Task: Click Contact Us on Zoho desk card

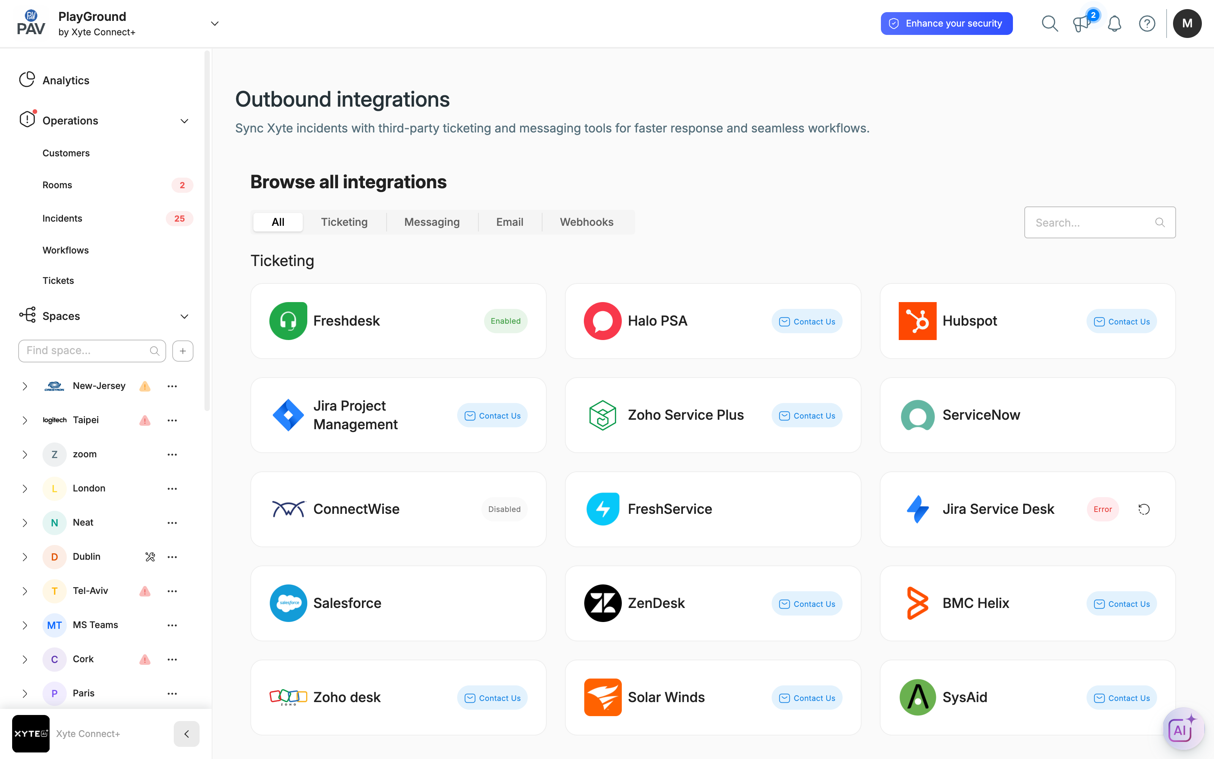Action: 492,698
